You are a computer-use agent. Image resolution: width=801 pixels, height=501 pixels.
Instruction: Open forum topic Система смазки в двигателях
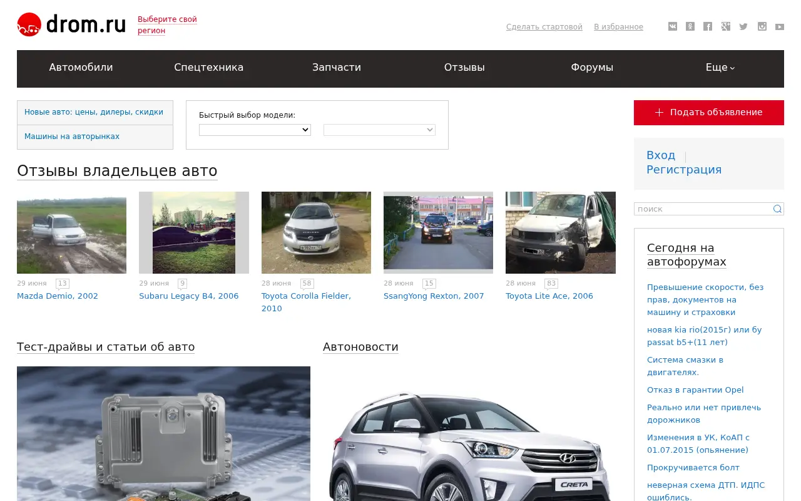(x=685, y=366)
